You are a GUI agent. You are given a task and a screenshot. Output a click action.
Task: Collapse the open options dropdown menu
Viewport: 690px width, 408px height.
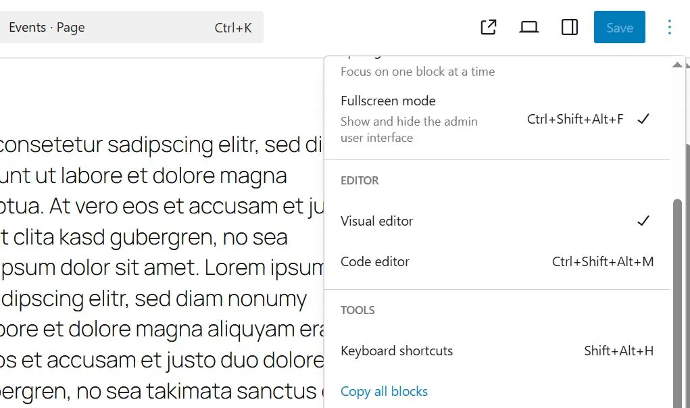670,27
